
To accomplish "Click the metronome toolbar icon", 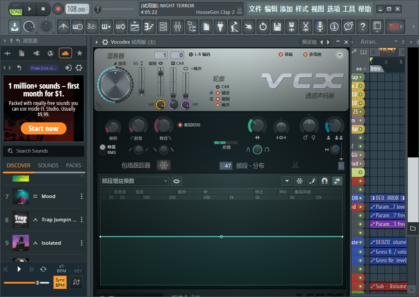I will 63,27.
